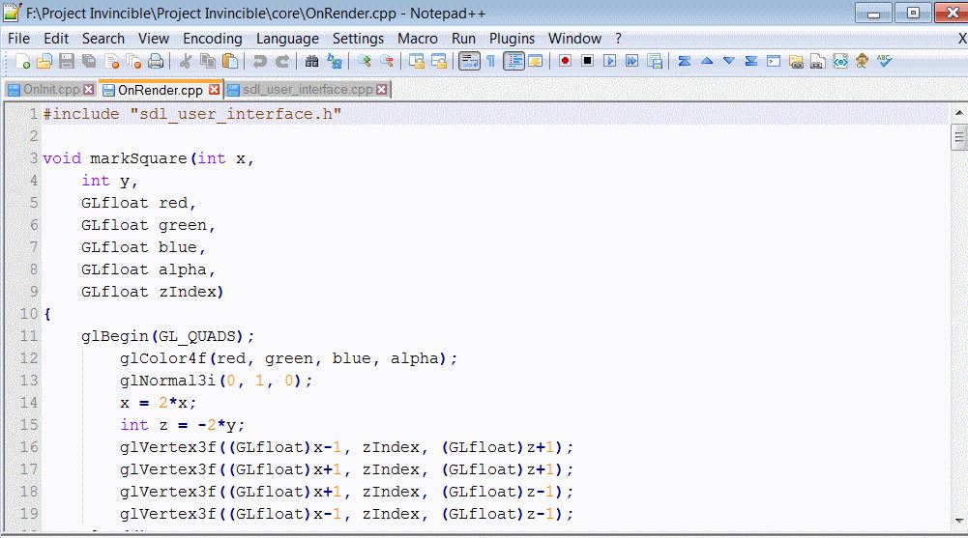Viewport: 968px width, 538px height.
Task: Click the "#include" line of code
Action: click(x=192, y=114)
